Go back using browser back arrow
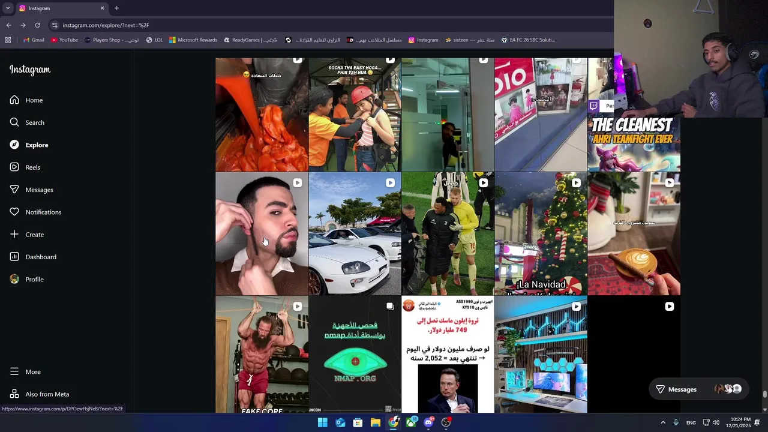 tap(8, 25)
